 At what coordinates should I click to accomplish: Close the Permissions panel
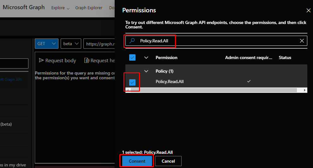point(309,10)
